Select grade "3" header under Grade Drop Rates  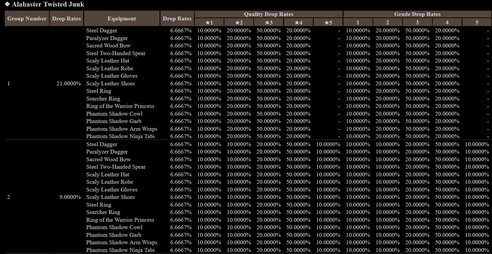coord(417,22)
